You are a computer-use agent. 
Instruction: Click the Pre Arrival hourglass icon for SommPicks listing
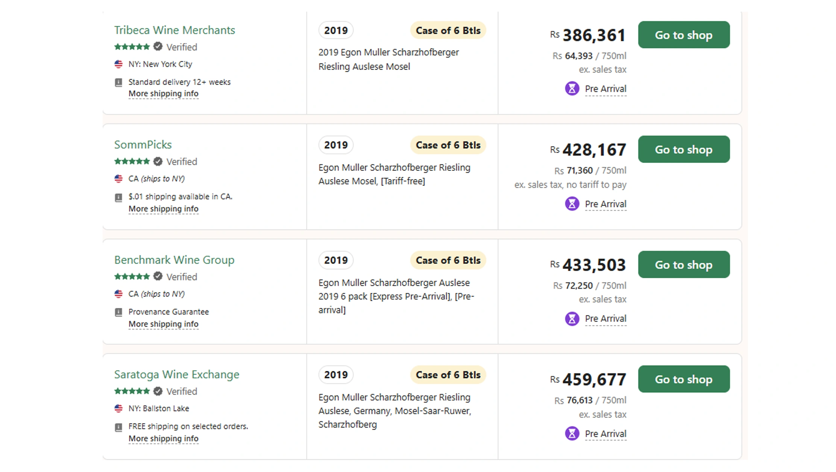pos(572,204)
